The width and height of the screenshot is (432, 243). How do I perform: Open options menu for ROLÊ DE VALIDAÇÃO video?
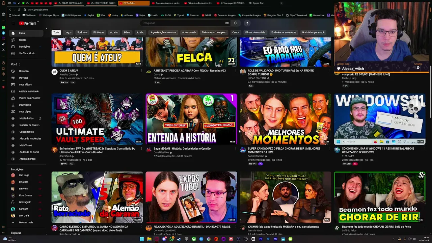[330, 71]
